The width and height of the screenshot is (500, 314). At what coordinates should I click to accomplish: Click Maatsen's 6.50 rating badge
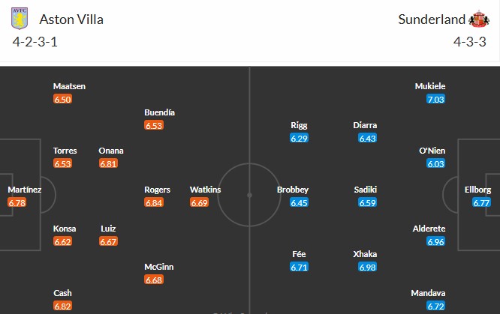(x=63, y=99)
